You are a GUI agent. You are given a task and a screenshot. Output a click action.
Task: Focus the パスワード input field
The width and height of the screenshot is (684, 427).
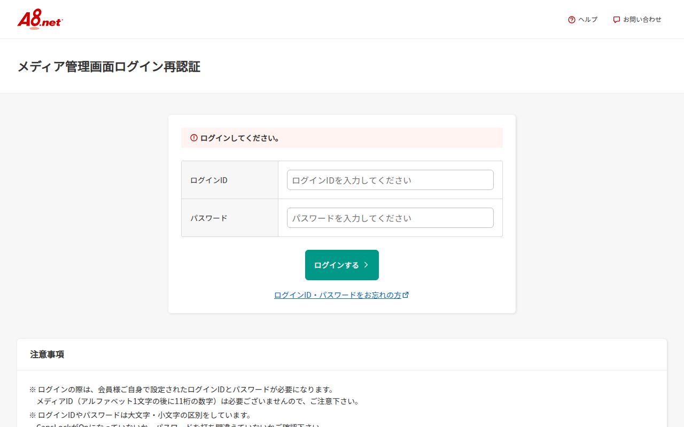(390, 218)
